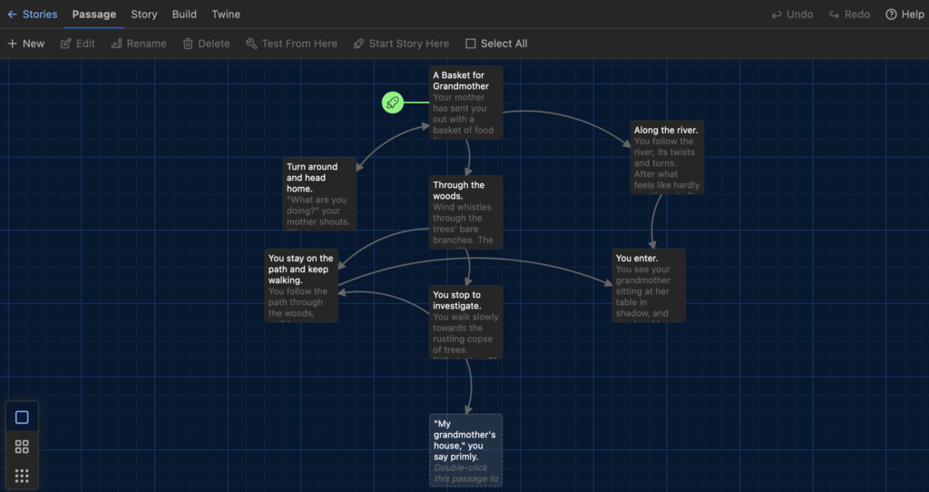Go back to Stories library
The height and width of the screenshot is (492, 929).
33,15
